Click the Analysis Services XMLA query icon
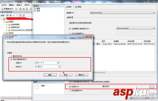The image size is (158, 101). 27,9
